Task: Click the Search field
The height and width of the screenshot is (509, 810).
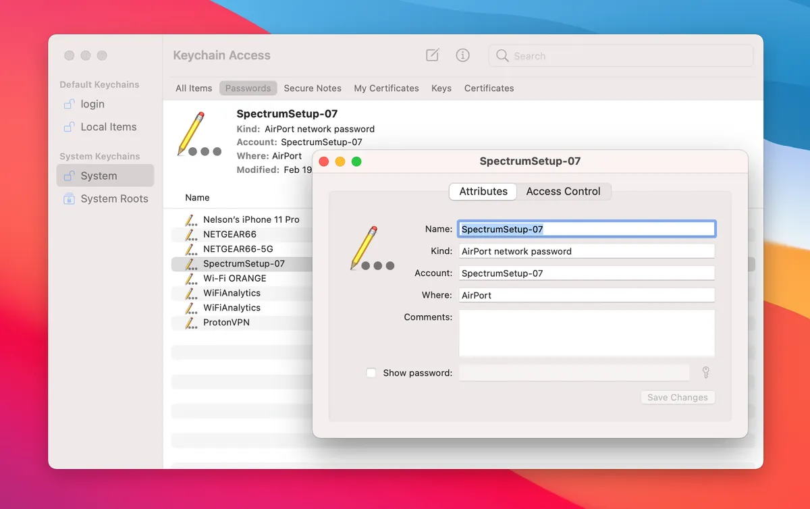Action: pos(607,56)
